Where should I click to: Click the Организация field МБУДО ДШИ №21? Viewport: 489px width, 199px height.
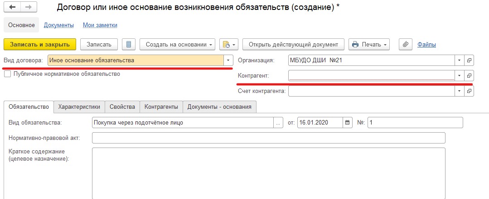[x=372, y=60]
